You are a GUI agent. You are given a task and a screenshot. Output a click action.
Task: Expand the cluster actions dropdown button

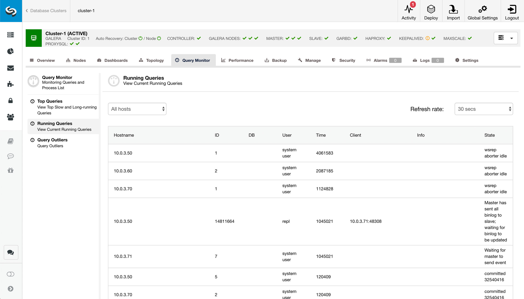pos(505,38)
